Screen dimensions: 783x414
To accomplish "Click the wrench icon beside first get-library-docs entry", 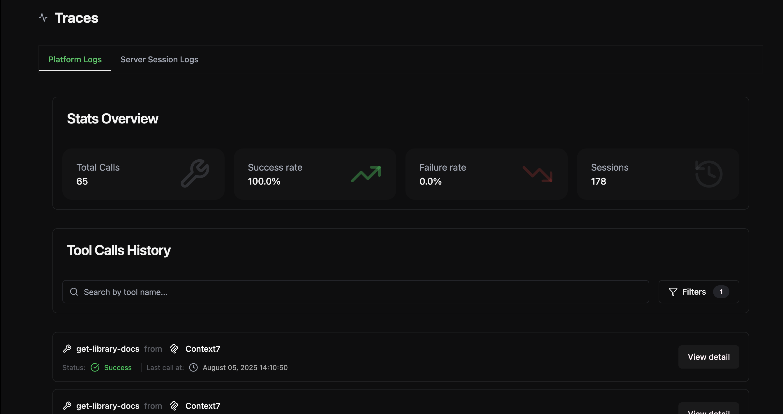I will [x=67, y=348].
